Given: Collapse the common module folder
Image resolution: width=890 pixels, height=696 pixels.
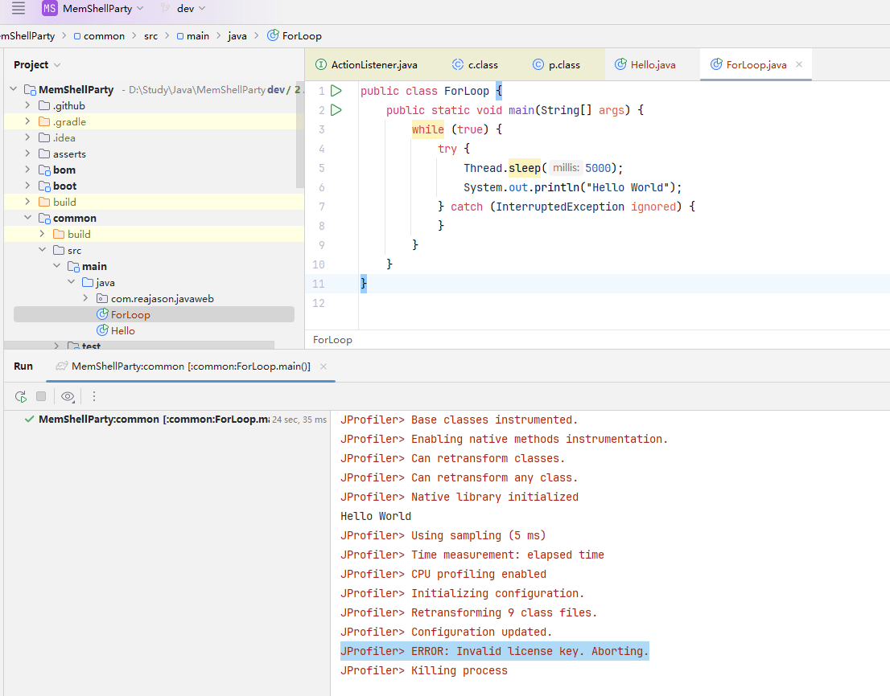Looking at the screenshot, I should (27, 219).
